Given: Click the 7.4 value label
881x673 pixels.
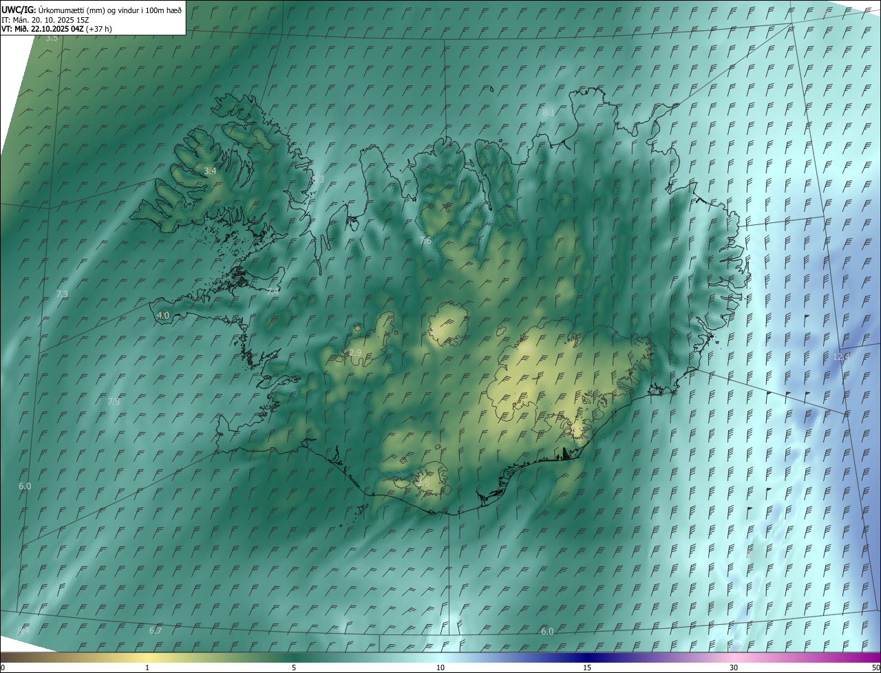Looking at the screenshot, I should pos(273,291).
